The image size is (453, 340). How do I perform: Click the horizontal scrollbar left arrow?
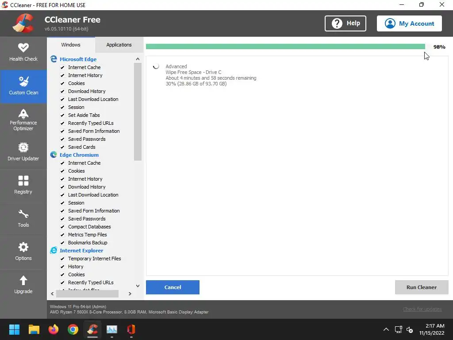coord(52,294)
